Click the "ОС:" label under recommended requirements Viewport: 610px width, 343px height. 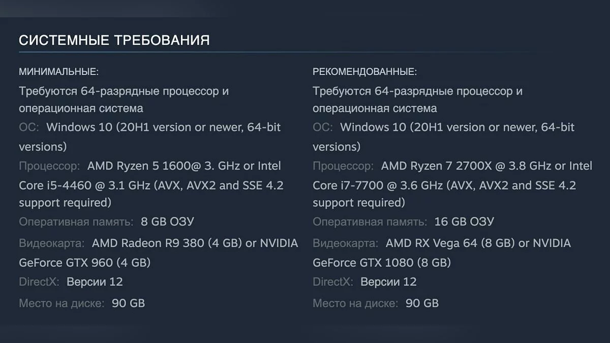pos(323,127)
